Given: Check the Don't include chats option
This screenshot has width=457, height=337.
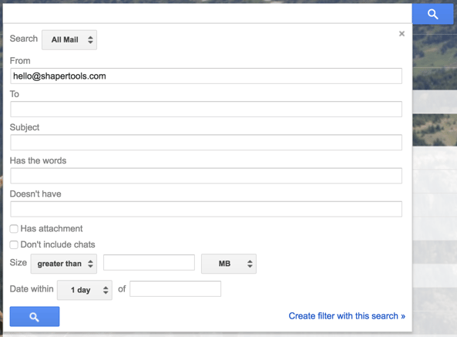Looking at the screenshot, I should (x=14, y=244).
